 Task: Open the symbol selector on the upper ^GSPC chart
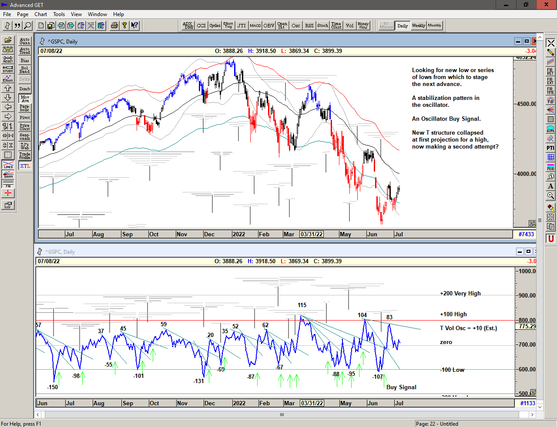42,41
